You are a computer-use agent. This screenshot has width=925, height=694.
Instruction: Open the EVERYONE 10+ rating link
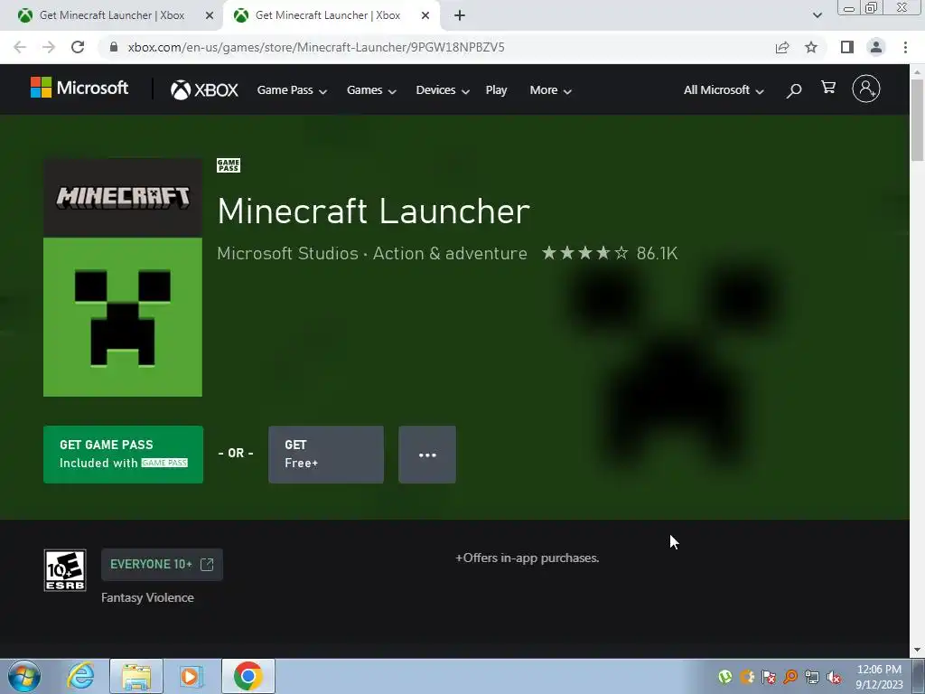click(x=163, y=565)
